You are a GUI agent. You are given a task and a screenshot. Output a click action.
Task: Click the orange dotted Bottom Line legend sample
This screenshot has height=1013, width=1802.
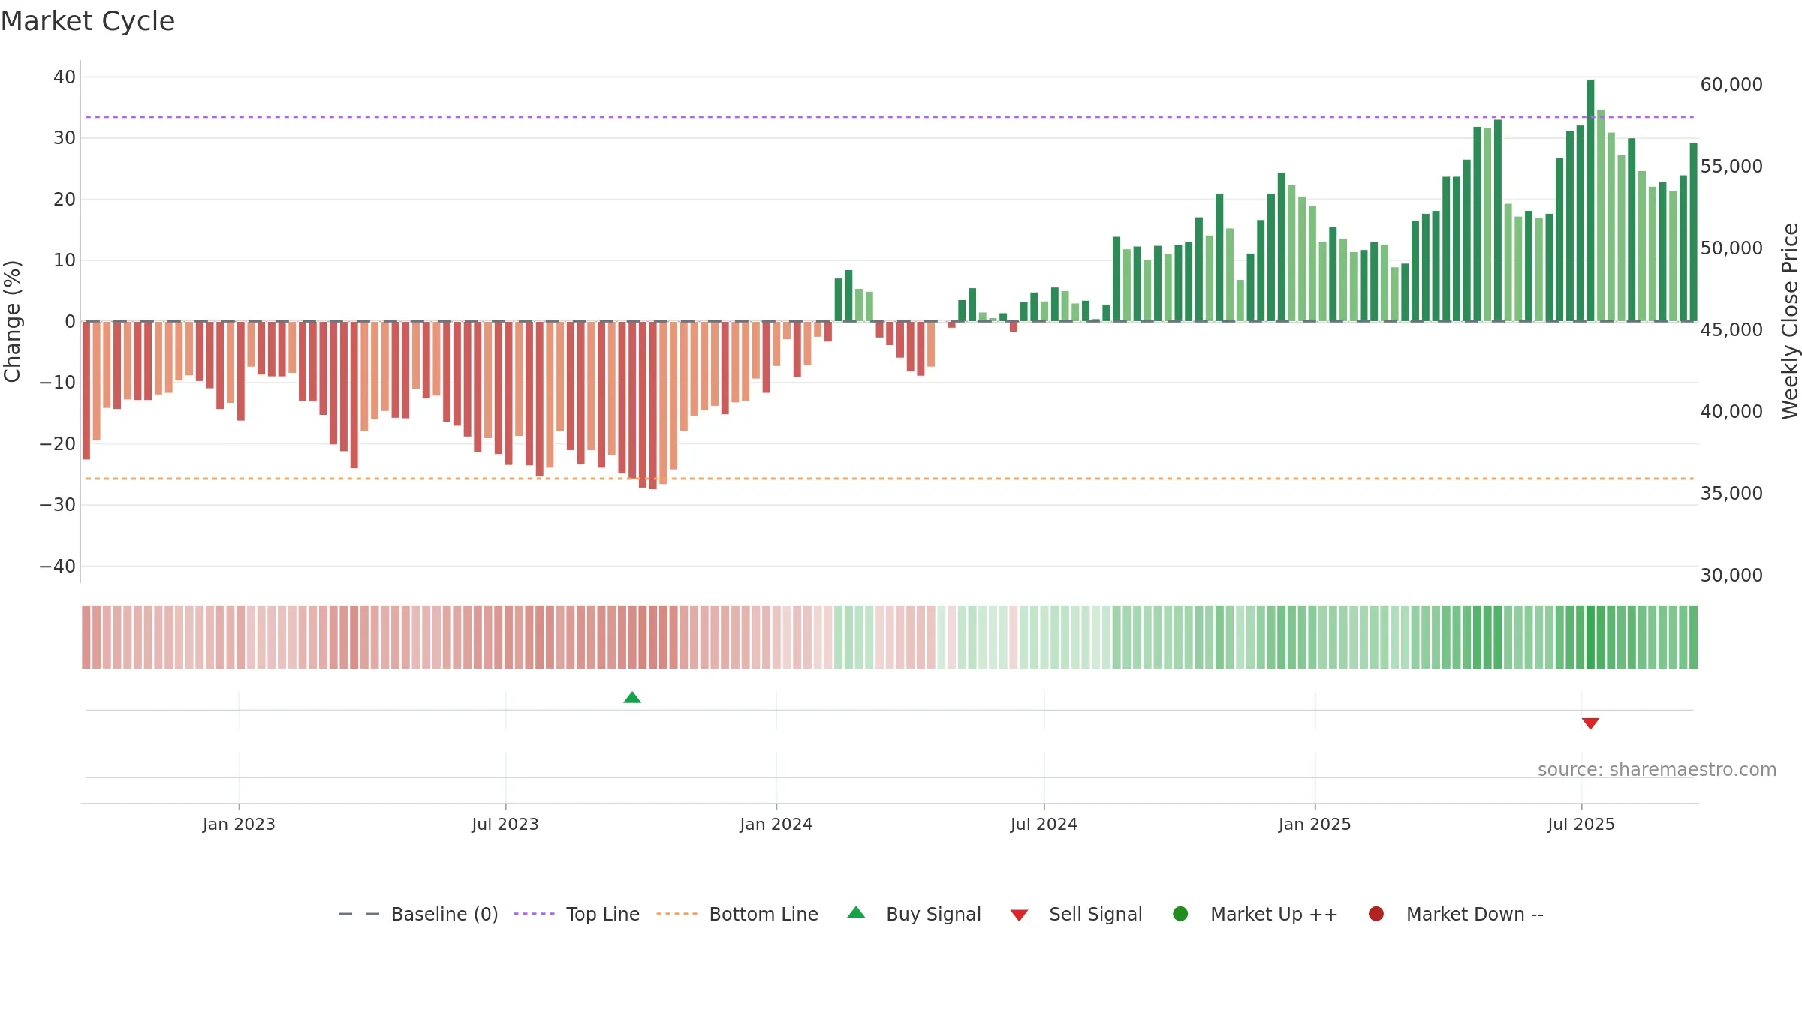point(677,914)
